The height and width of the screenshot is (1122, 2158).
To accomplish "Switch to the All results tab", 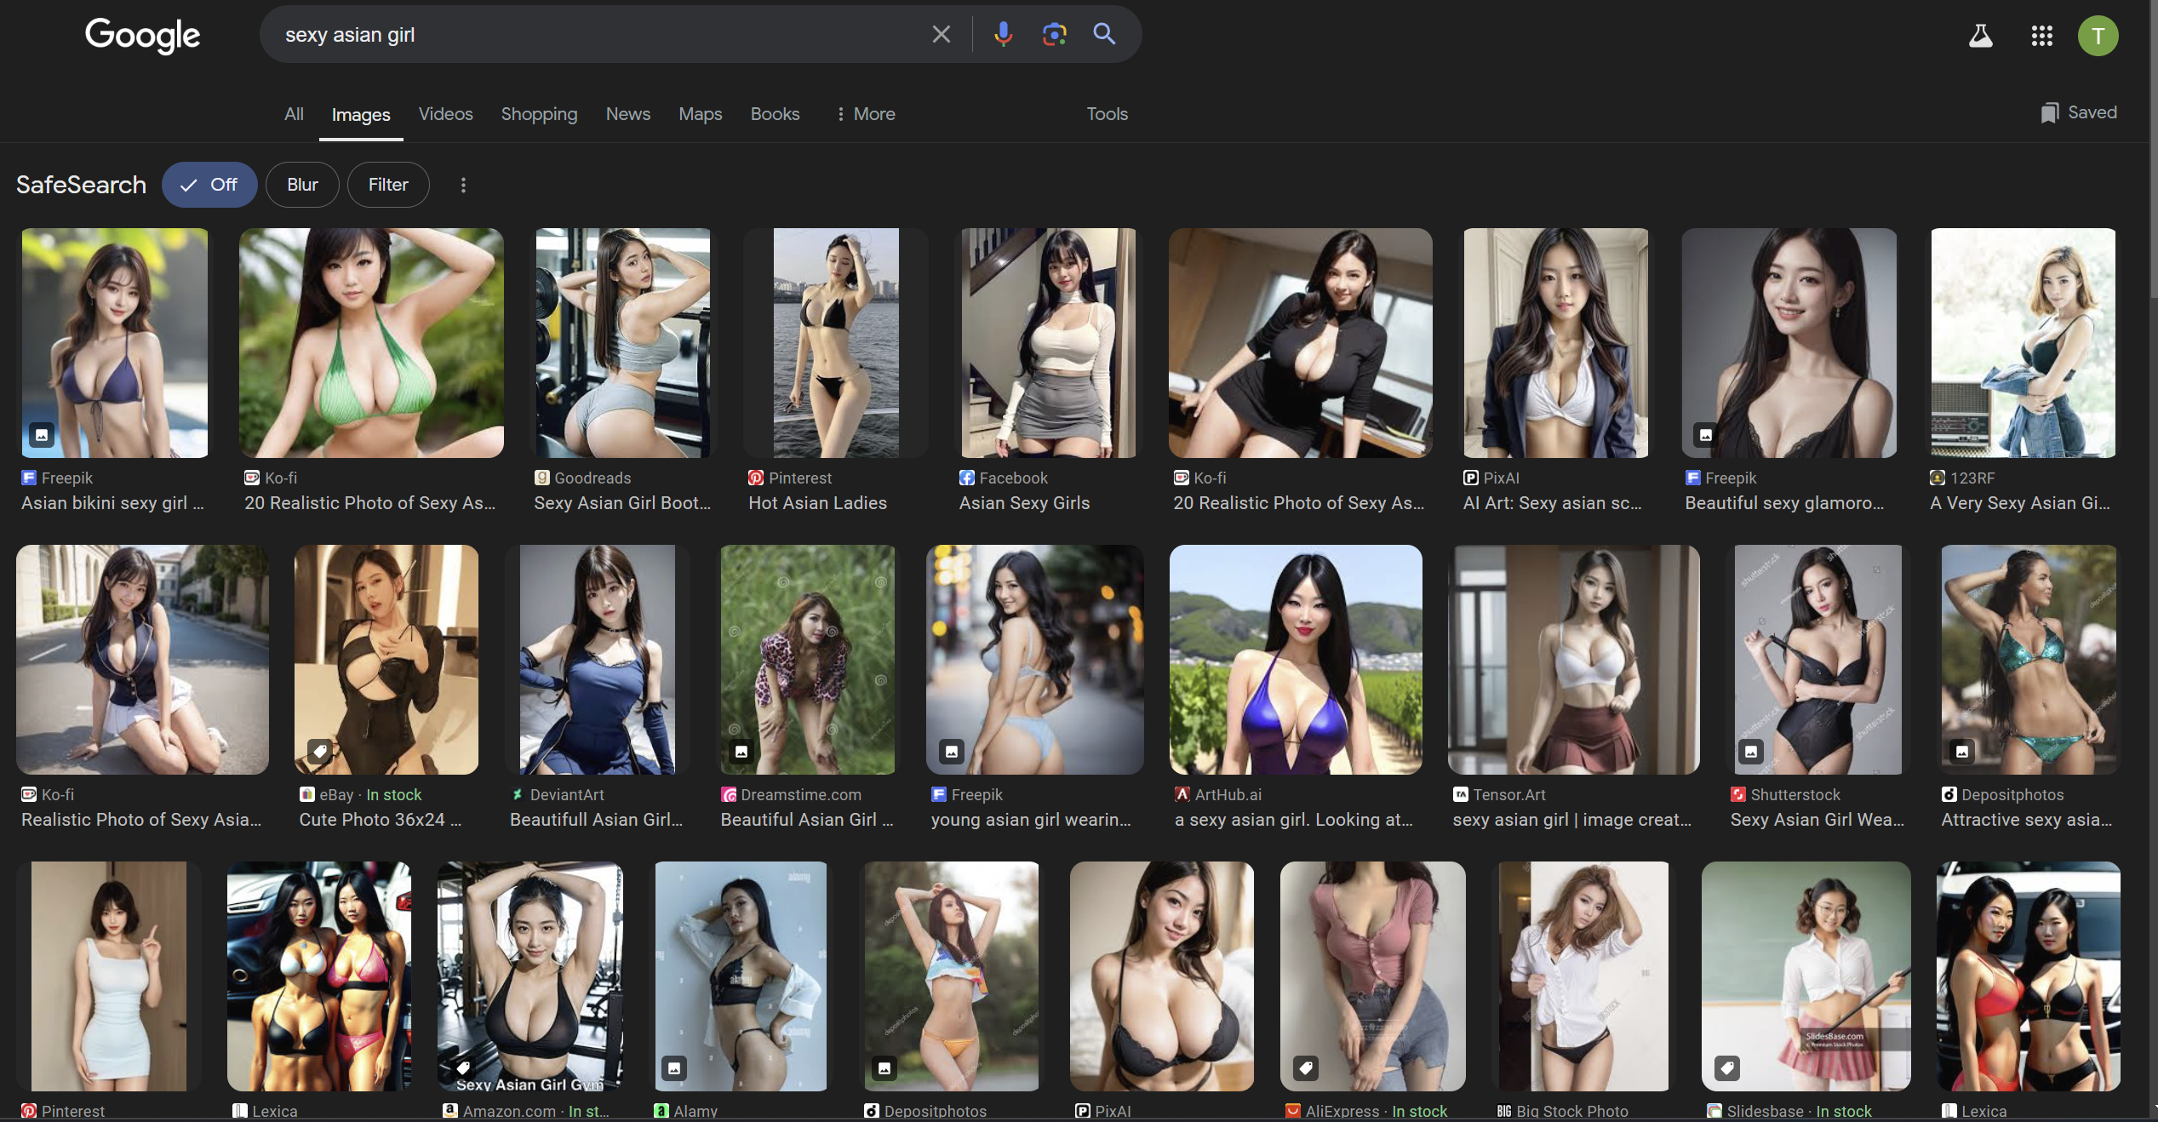I will click(x=294, y=114).
